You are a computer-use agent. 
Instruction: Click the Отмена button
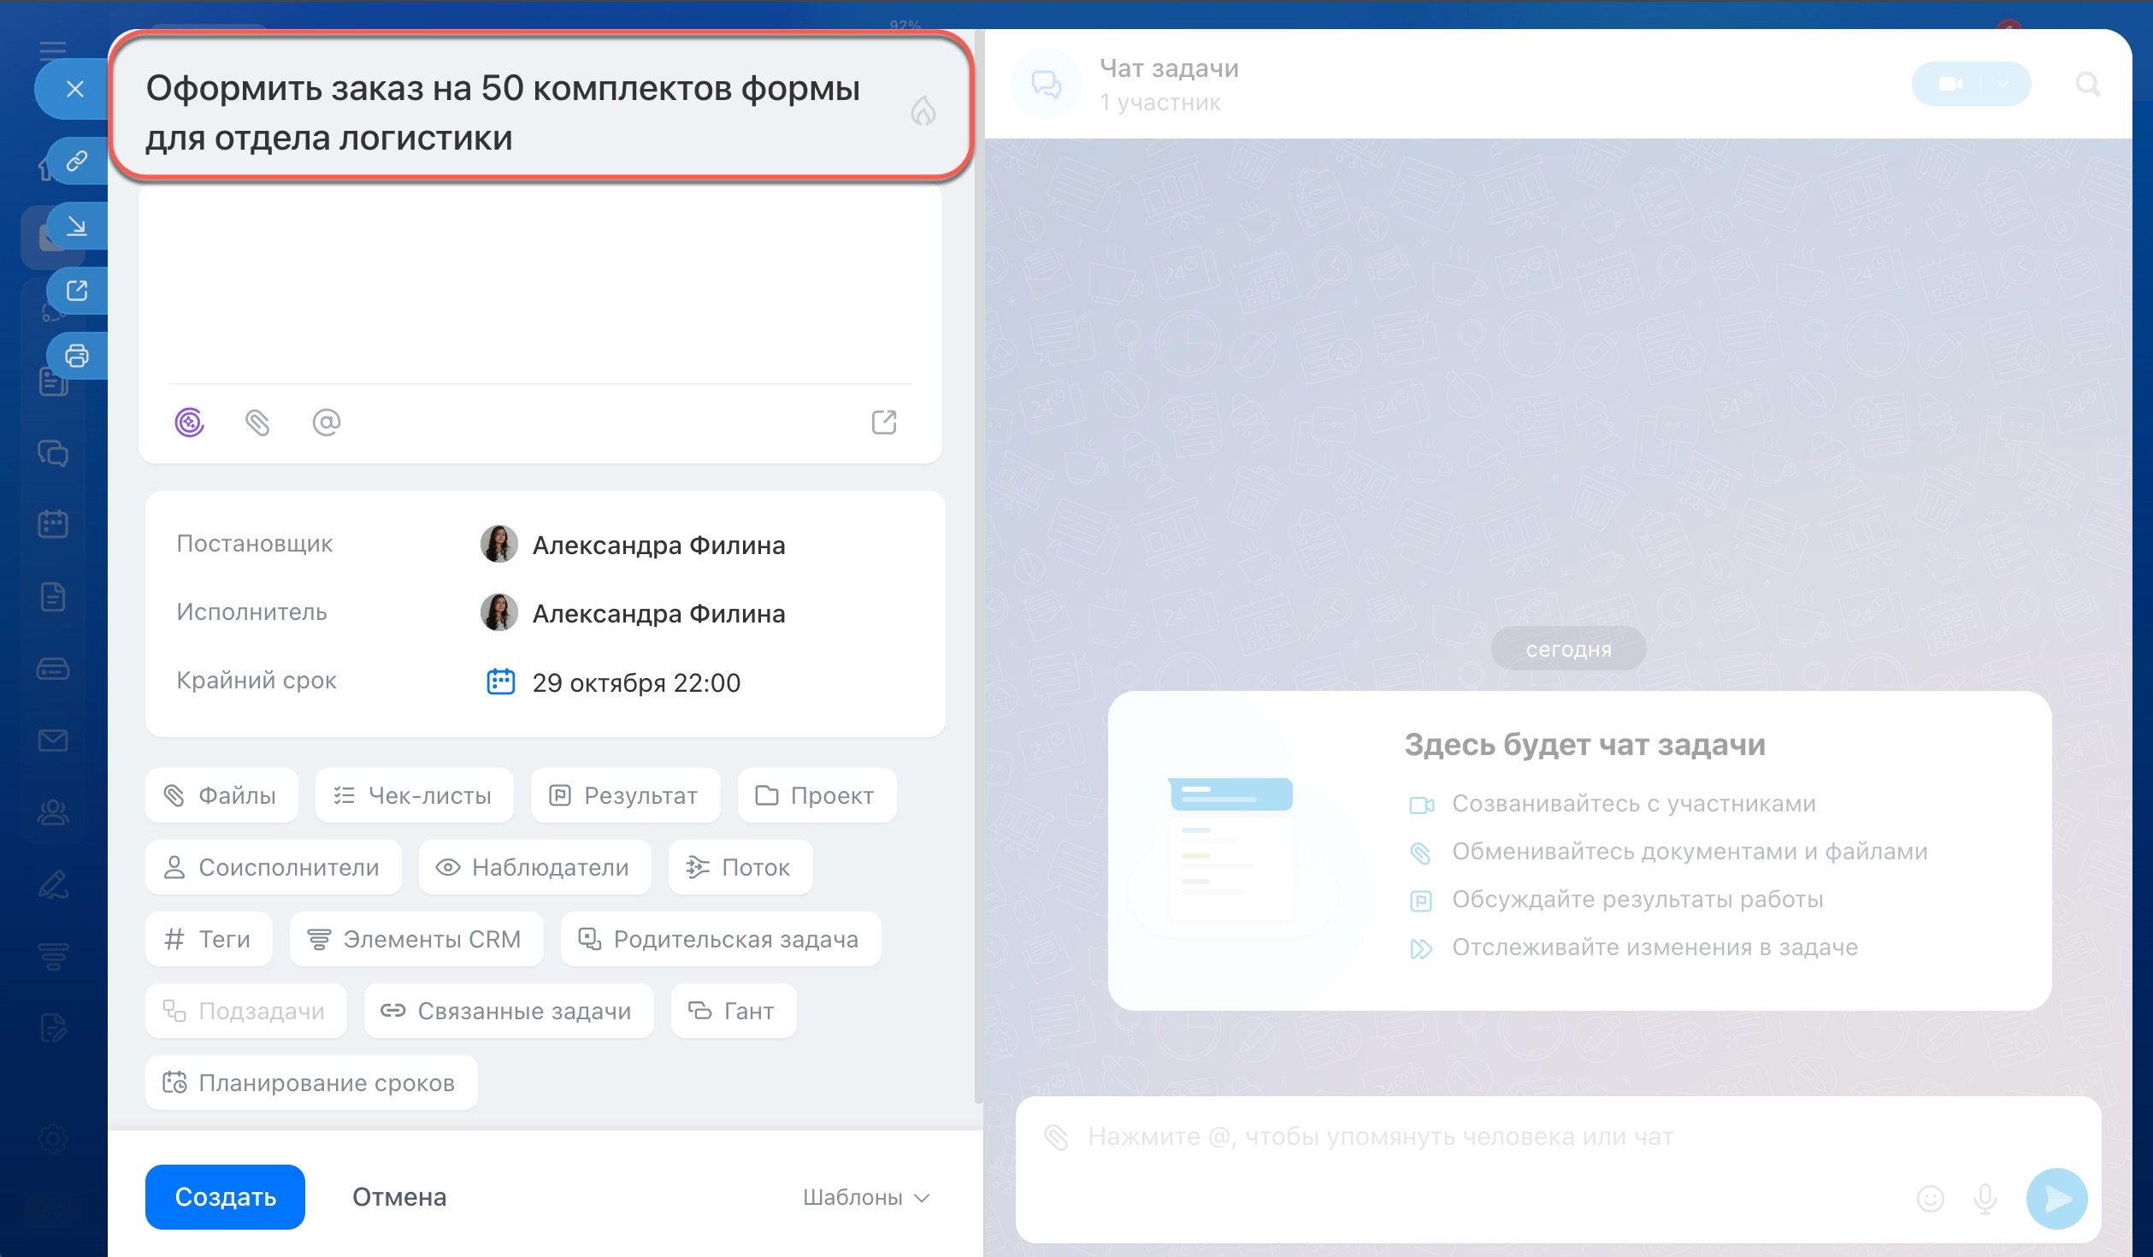(399, 1197)
